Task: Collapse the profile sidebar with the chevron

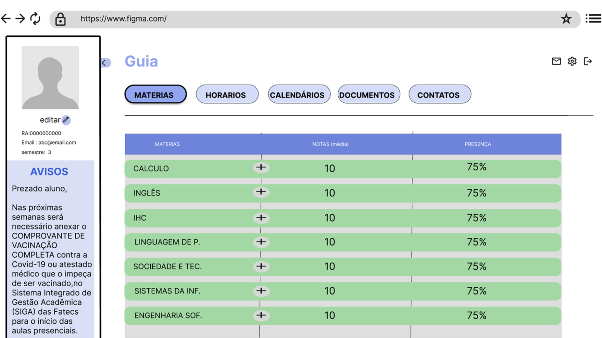Action: coord(106,63)
